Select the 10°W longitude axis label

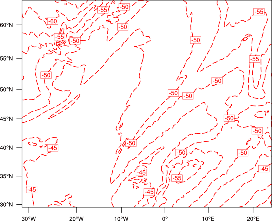coord(121,218)
